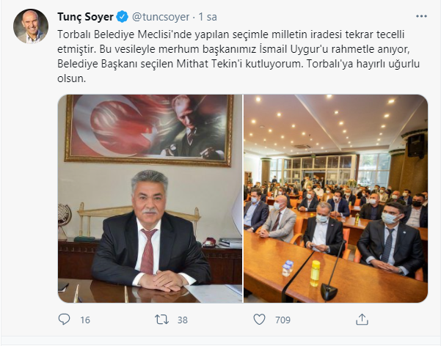441x346 pixels.
Task: Like the tweet with heart icon
Action: point(259,320)
